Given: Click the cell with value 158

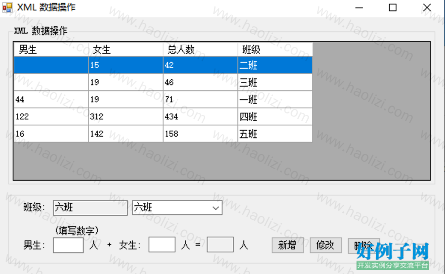Looking at the screenshot, I should click(x=200, y=134).
